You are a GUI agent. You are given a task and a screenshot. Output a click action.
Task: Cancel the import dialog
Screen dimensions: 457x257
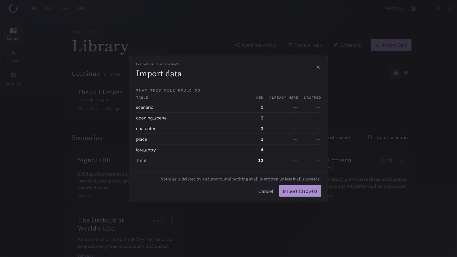pos(266,191)
